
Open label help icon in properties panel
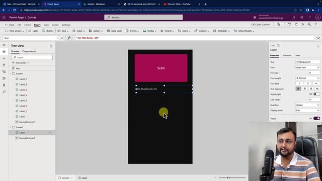click(x=278, y=45)
